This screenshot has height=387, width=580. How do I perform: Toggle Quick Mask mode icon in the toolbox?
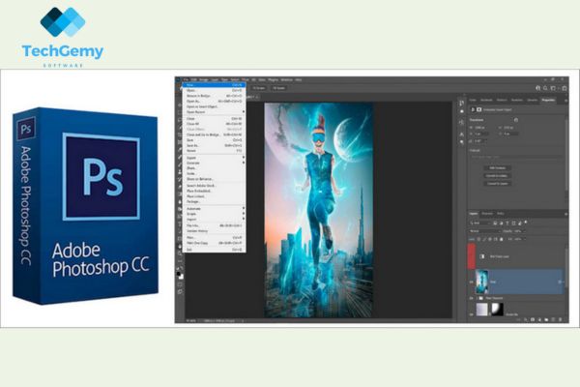tap(180, 284)
